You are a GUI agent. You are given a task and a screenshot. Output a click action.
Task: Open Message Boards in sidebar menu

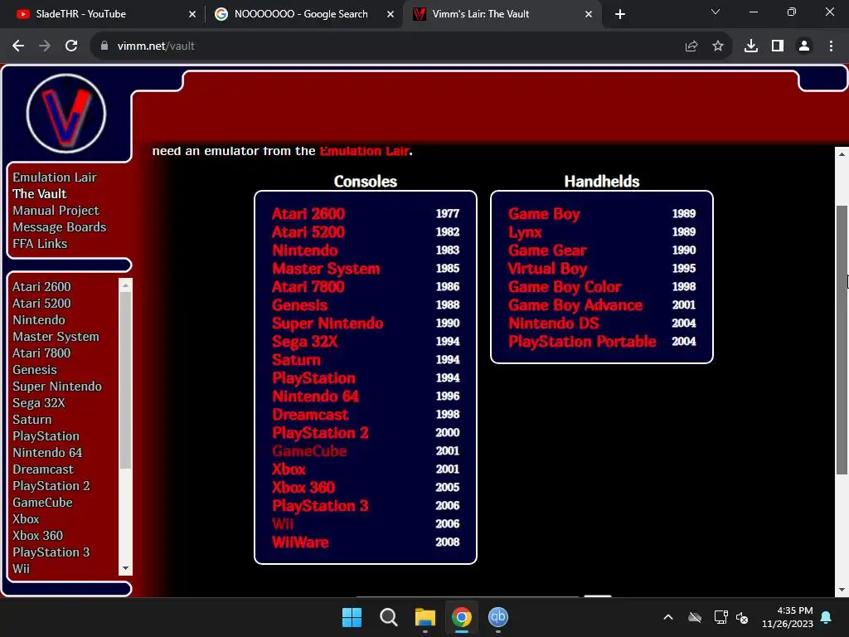click(59, 227)
